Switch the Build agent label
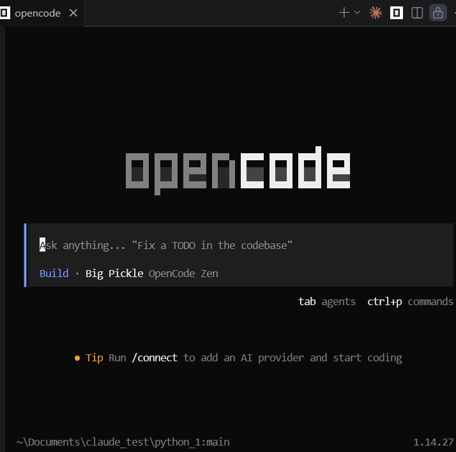The width and height of the screenshot is (456, 452). click(x=54, y=273)
